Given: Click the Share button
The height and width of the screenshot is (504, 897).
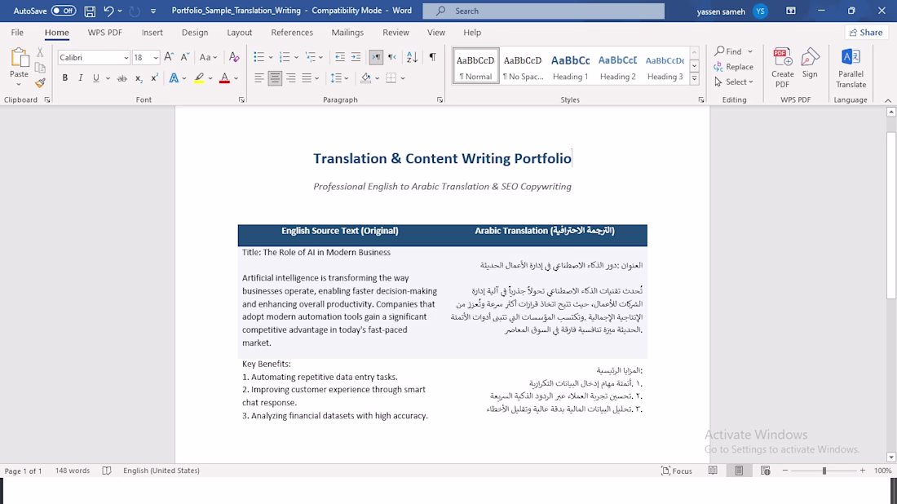Looking at the screenshot, I should [866, 33].
